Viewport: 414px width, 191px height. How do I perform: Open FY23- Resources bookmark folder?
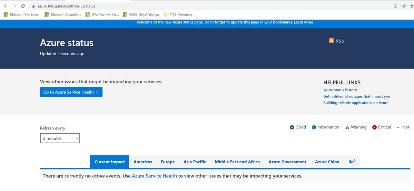178,15
